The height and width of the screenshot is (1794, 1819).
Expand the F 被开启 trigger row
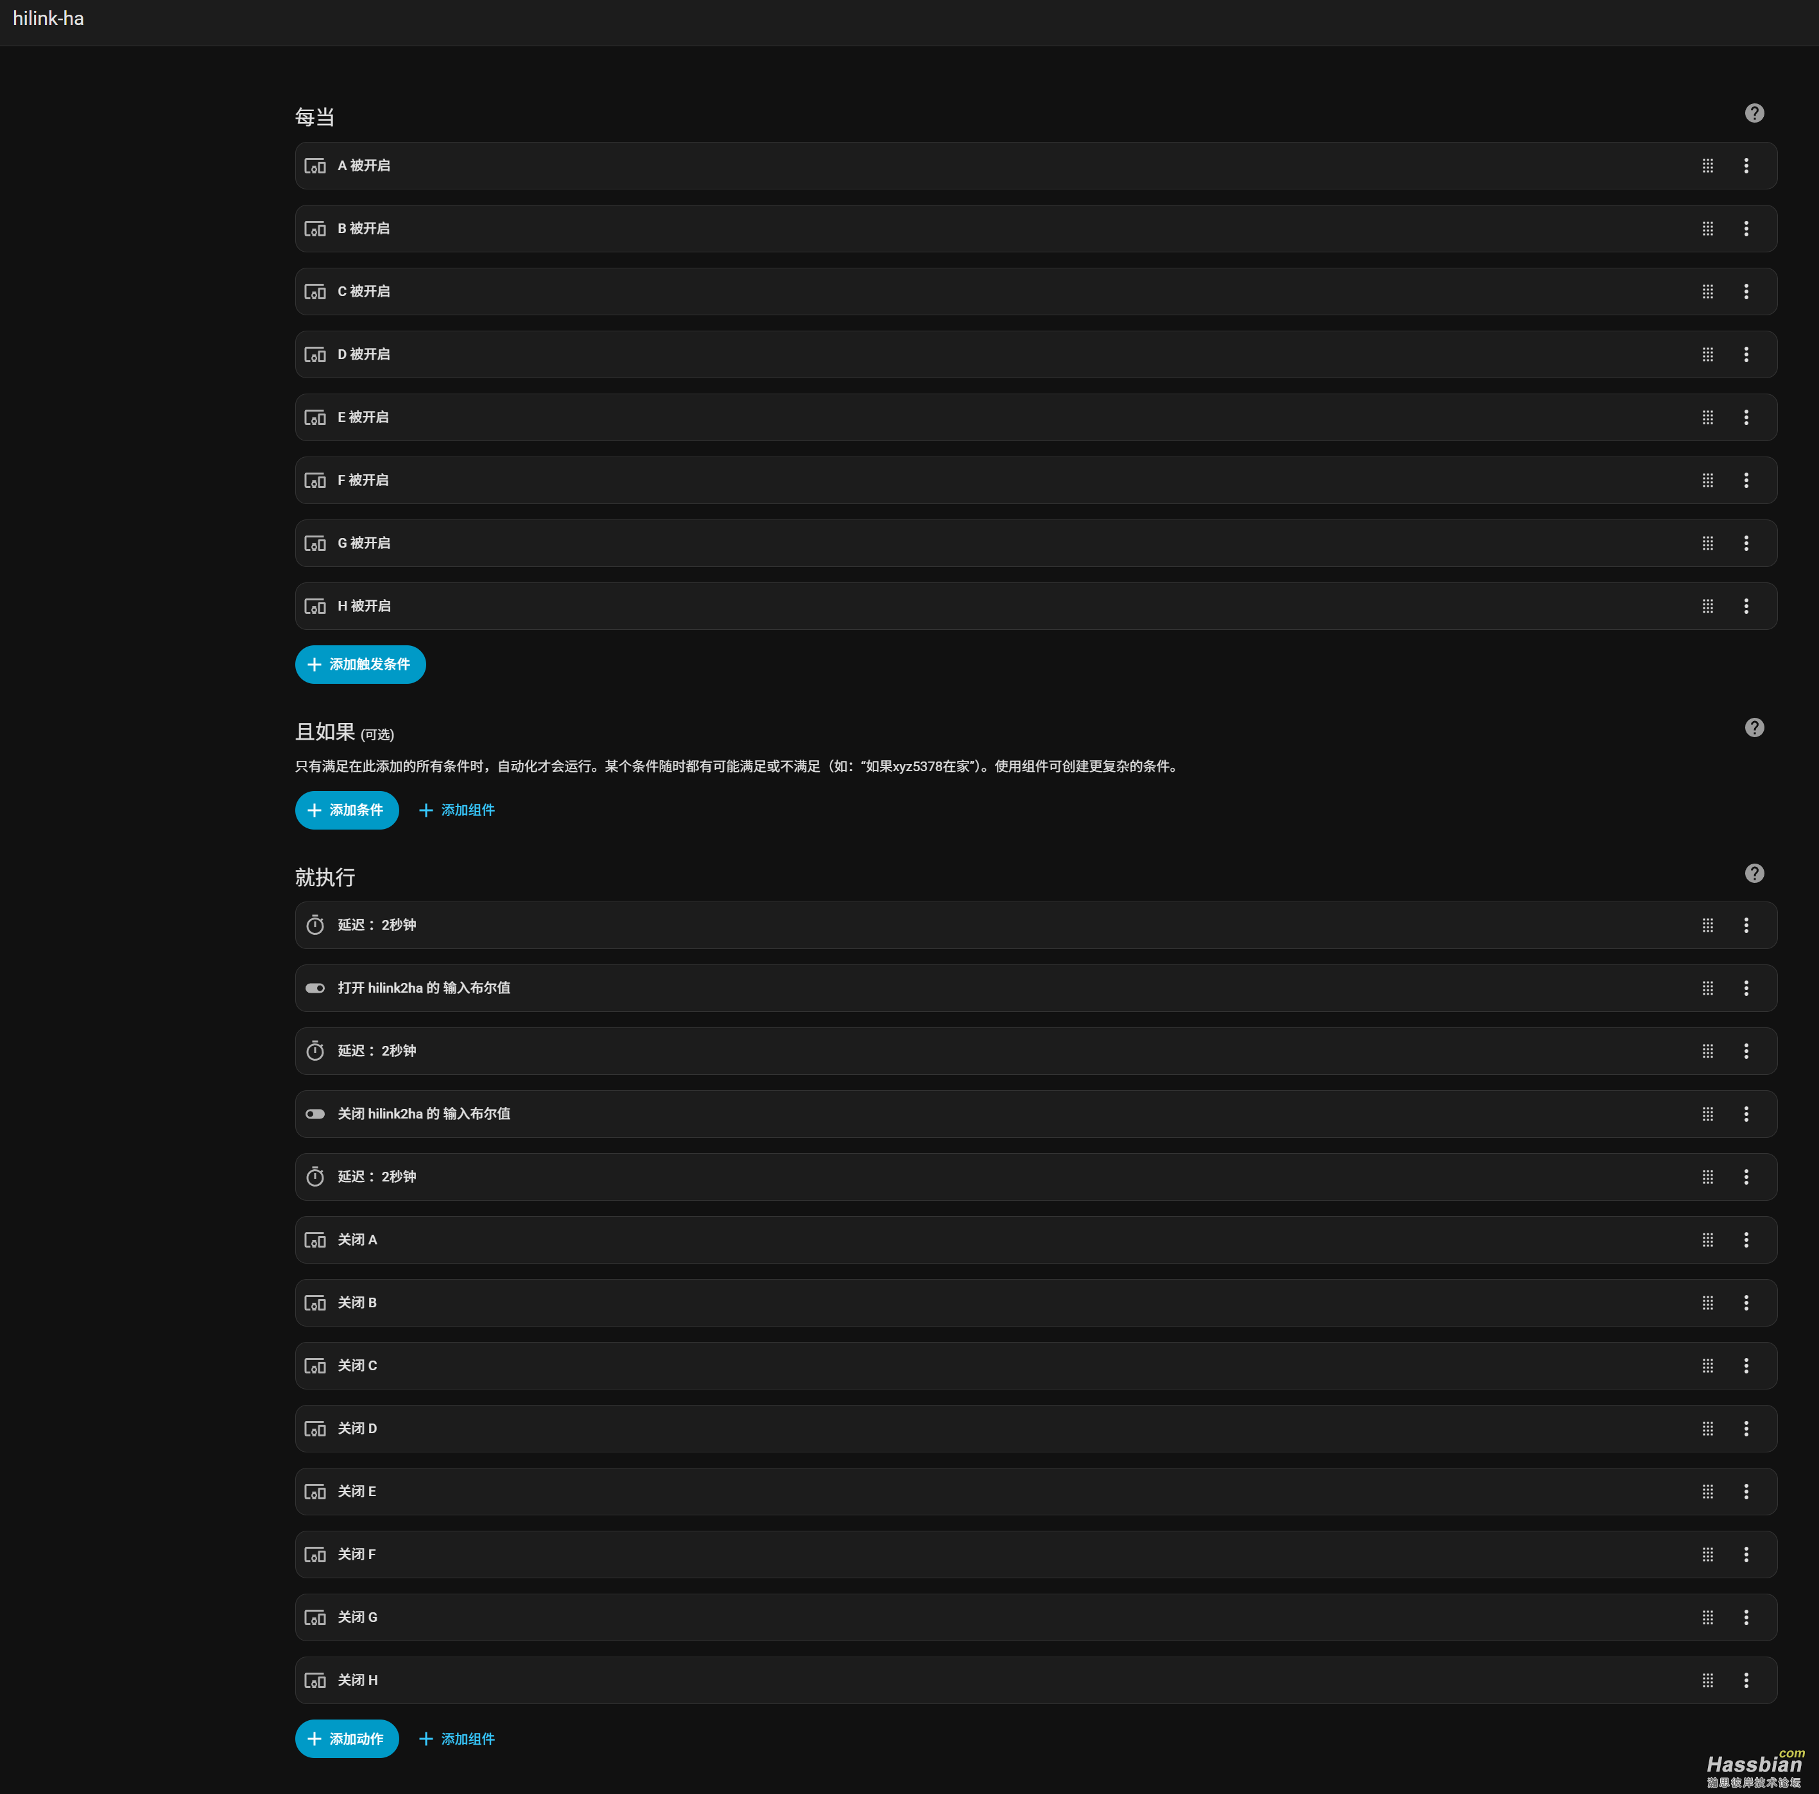tap(942, 480)
